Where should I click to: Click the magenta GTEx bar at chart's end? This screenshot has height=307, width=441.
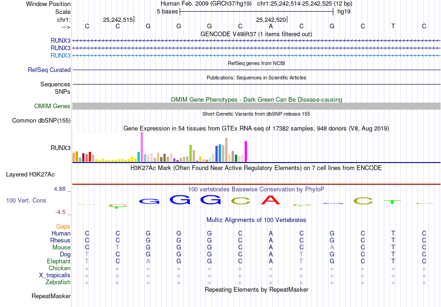246,151
